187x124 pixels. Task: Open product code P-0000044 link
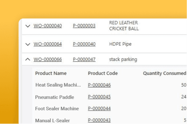click(x=99, y=108)
